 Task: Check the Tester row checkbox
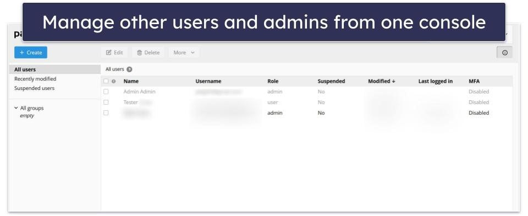(x=106, y=102)
